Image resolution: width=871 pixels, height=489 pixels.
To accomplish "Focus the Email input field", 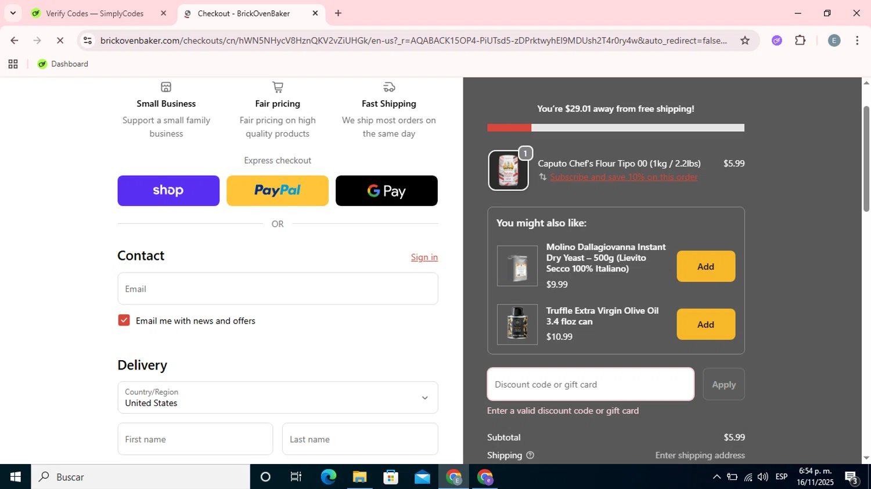I will coord(278,289).
